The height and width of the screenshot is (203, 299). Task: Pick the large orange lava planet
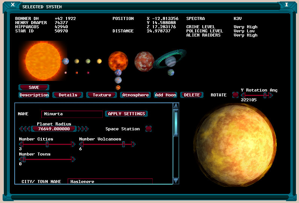pos(118,61)
